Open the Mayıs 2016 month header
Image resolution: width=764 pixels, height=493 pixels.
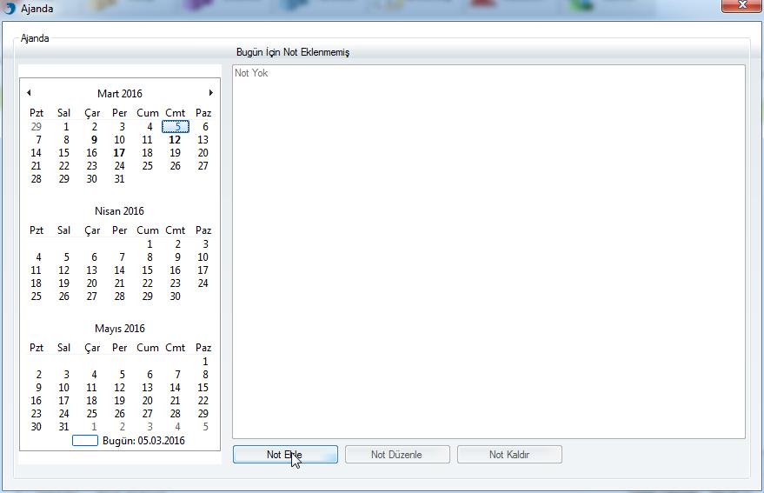tap(119, 329)
